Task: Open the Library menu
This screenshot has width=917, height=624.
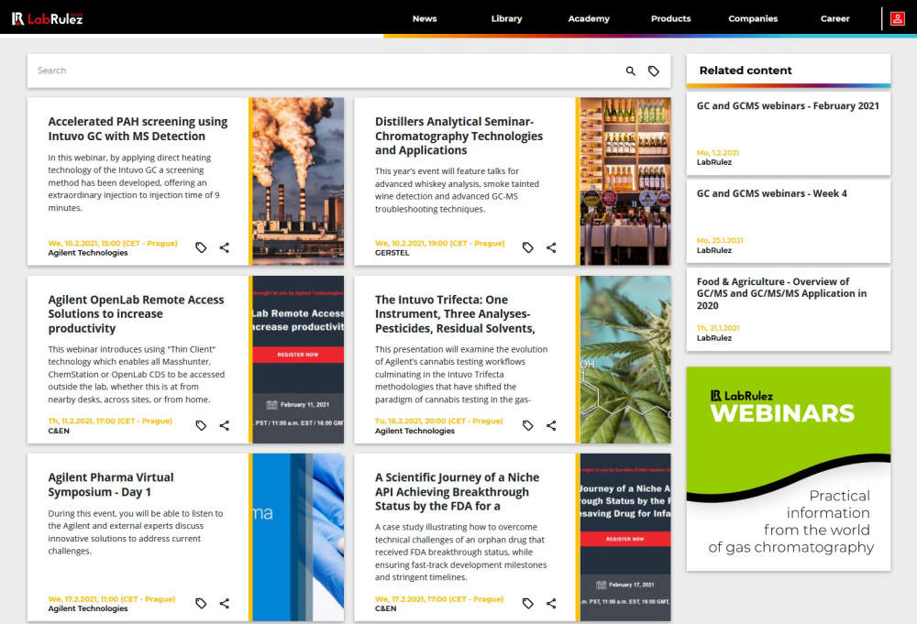Action: click(506, 18)
